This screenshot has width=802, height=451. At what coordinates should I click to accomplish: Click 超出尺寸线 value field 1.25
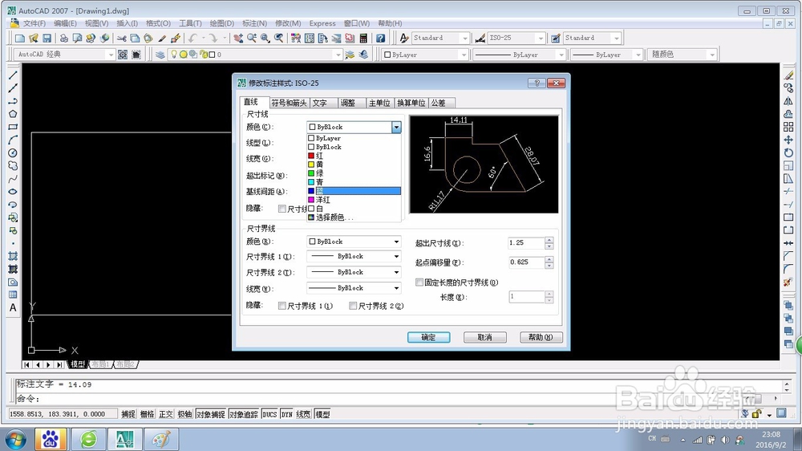click(x=526, y=242)
